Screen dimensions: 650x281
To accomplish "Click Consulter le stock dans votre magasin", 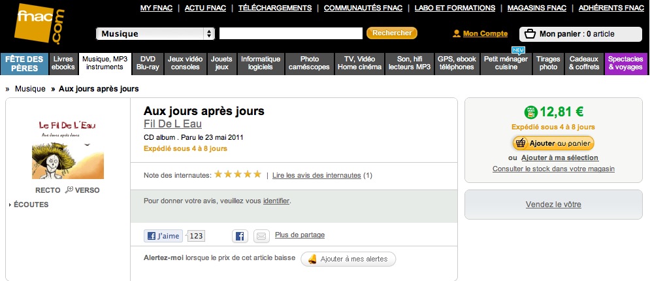I will click(x=553, y=169).
